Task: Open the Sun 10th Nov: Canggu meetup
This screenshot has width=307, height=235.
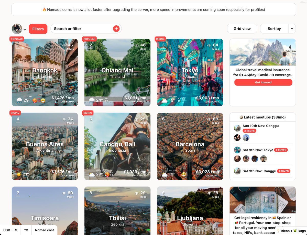Action: (x=261, y=126)
